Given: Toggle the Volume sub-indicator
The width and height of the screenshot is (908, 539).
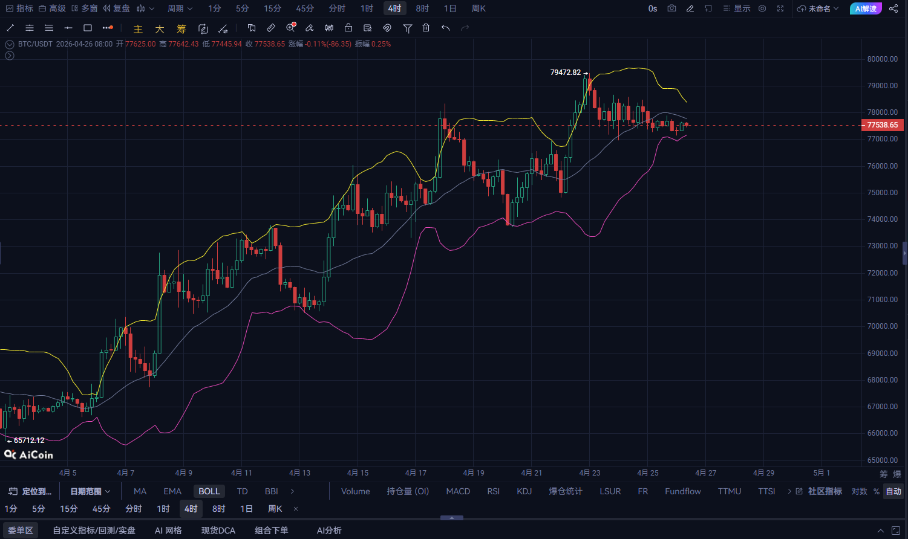Looking at the screenshot, I should [356, 491].
